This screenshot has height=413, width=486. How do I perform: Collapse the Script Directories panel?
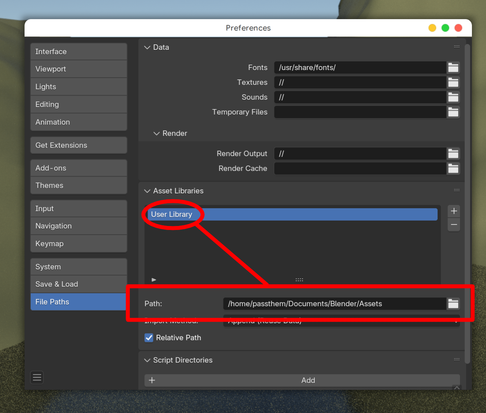(147, 360)
